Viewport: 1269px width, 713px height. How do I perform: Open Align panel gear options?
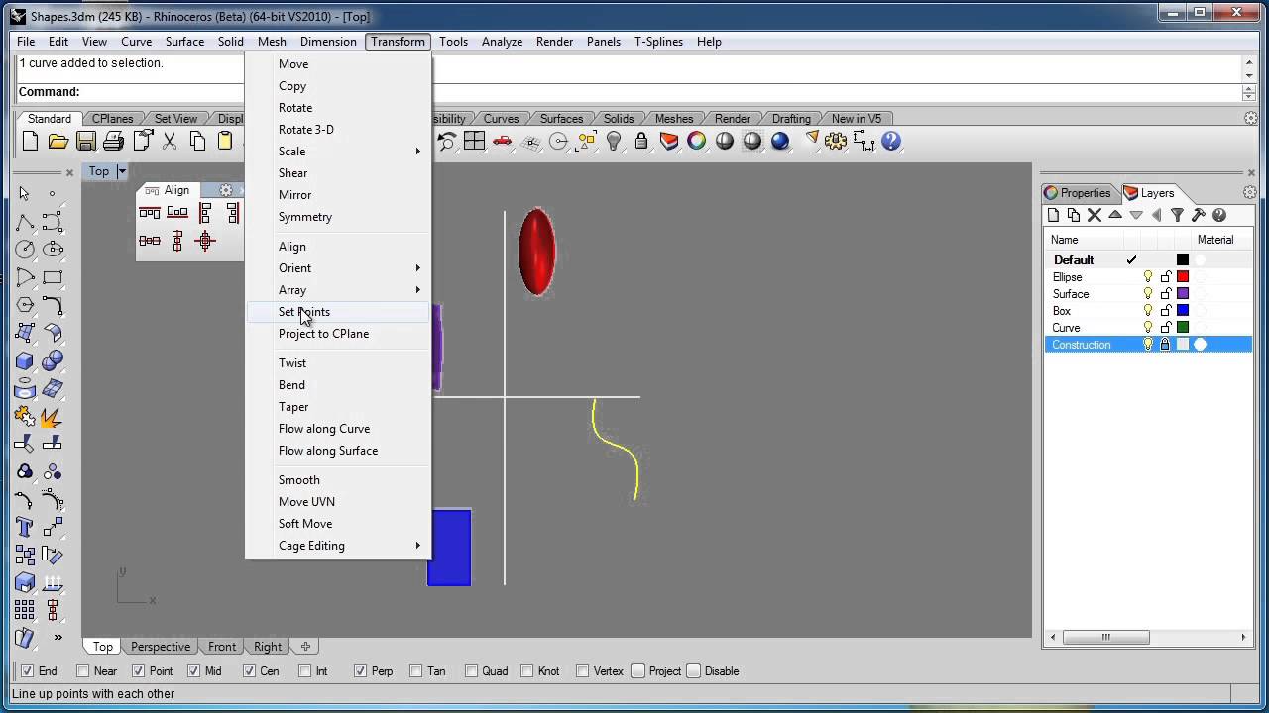226,190
